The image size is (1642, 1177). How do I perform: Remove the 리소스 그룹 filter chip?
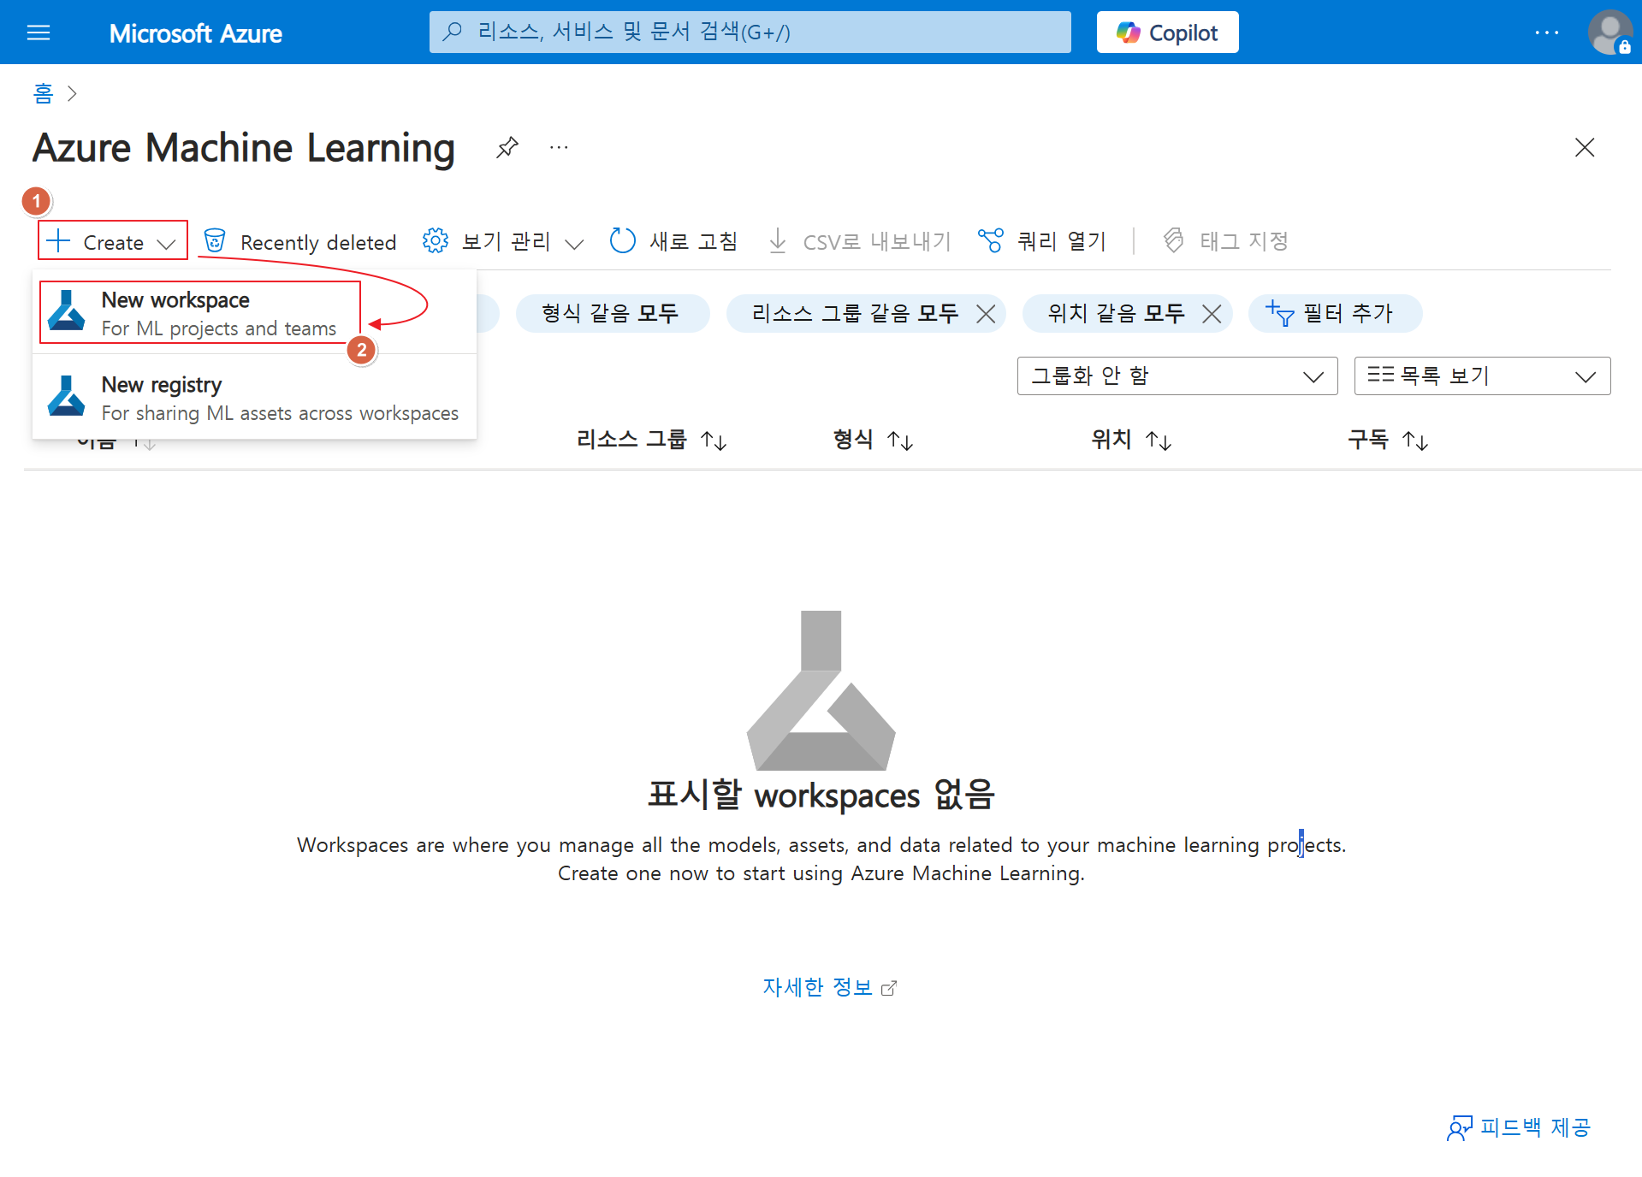[986, 314]
